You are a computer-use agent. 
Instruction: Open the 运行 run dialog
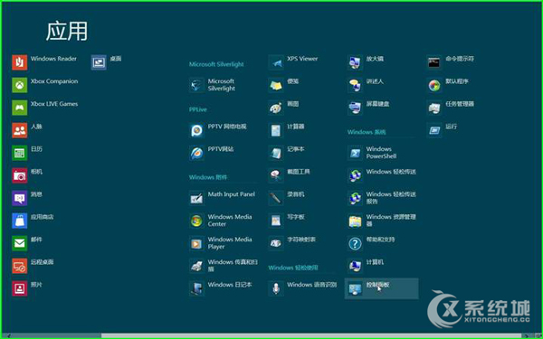coord(443,130)
